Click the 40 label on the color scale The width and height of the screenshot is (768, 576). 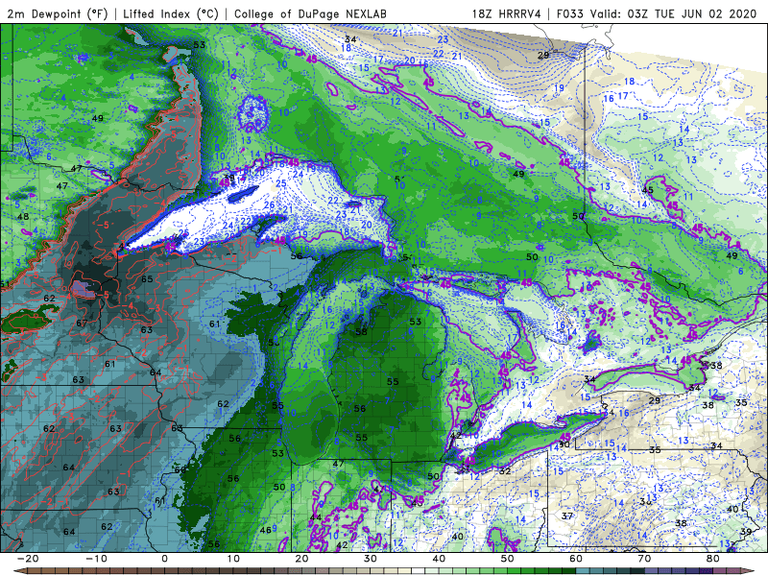point(439,559)
